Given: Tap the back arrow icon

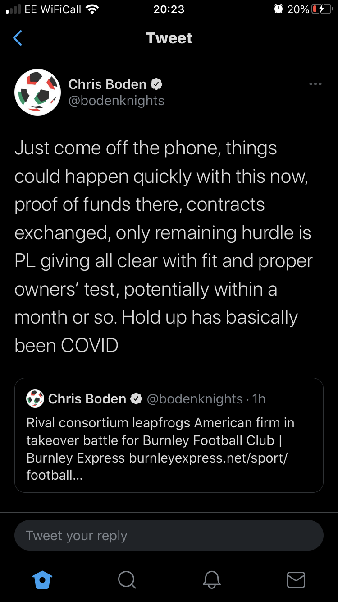Looking at the screenshot, I should click(18, 38).
